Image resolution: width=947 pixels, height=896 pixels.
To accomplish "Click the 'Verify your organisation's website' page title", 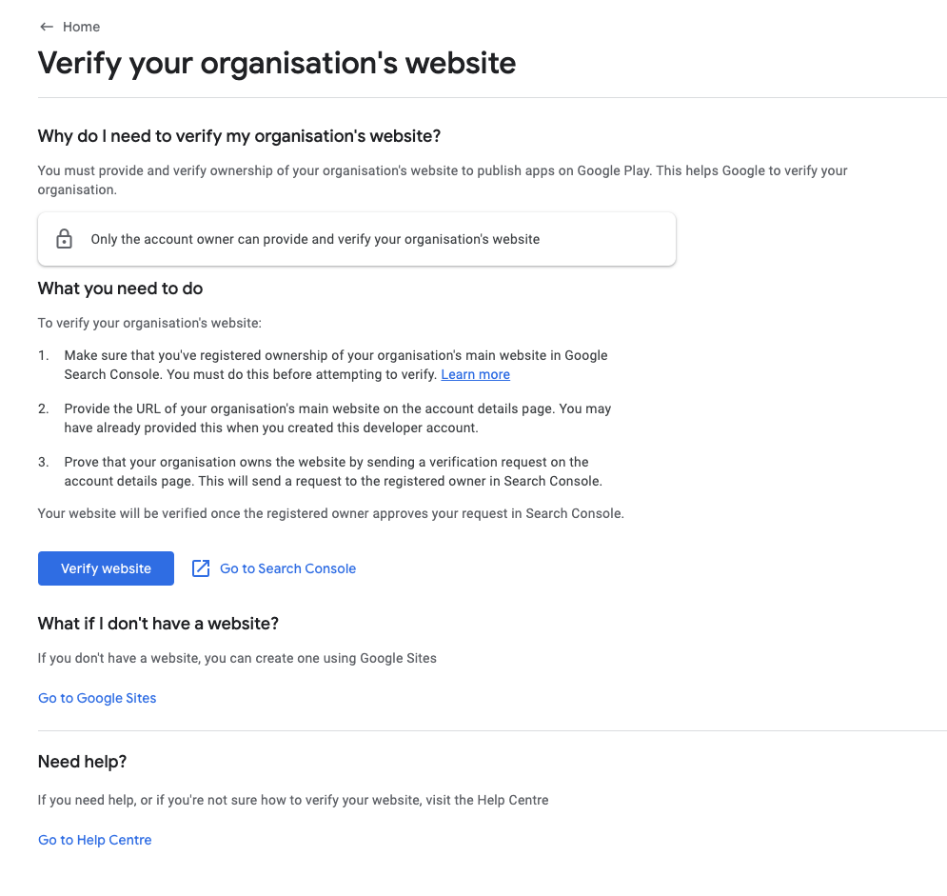I will point(276,63).
